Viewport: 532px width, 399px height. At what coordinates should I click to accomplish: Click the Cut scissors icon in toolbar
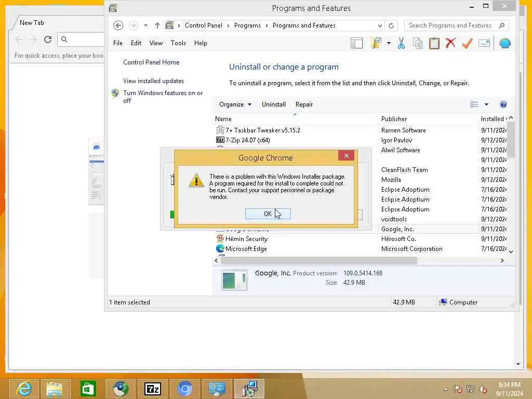pos(401,43)
